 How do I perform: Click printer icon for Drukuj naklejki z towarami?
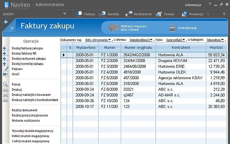[5, 95]
